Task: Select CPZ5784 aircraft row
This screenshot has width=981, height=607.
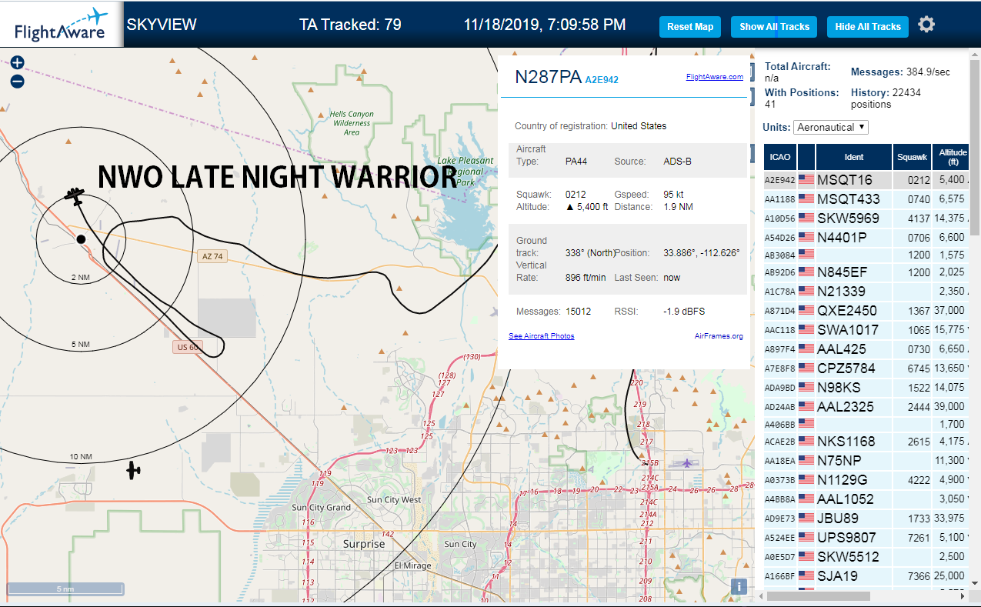Action: (866, 368)
